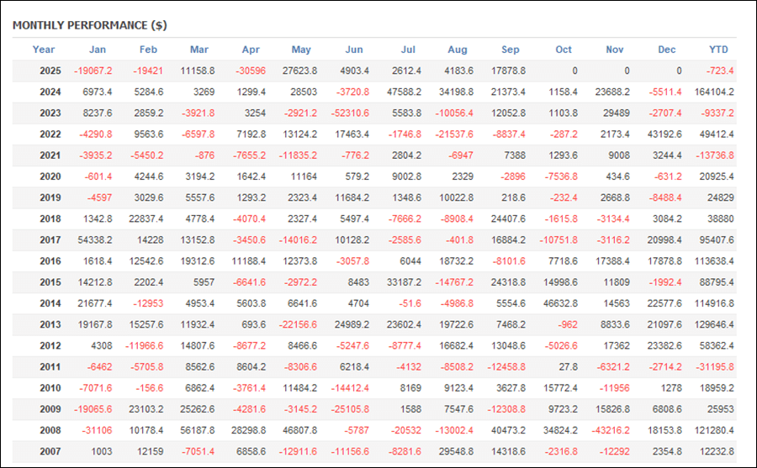757x468 pixels.
Task: Click the Apr column header
Action: pos(251,50)
